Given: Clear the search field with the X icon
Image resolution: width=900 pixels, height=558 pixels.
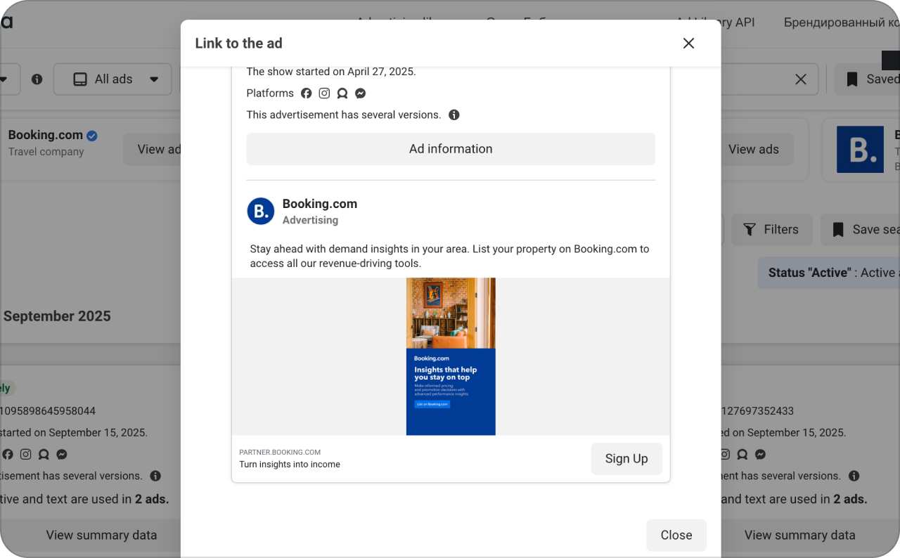Looking at the screenshot, I should [800, 79].
